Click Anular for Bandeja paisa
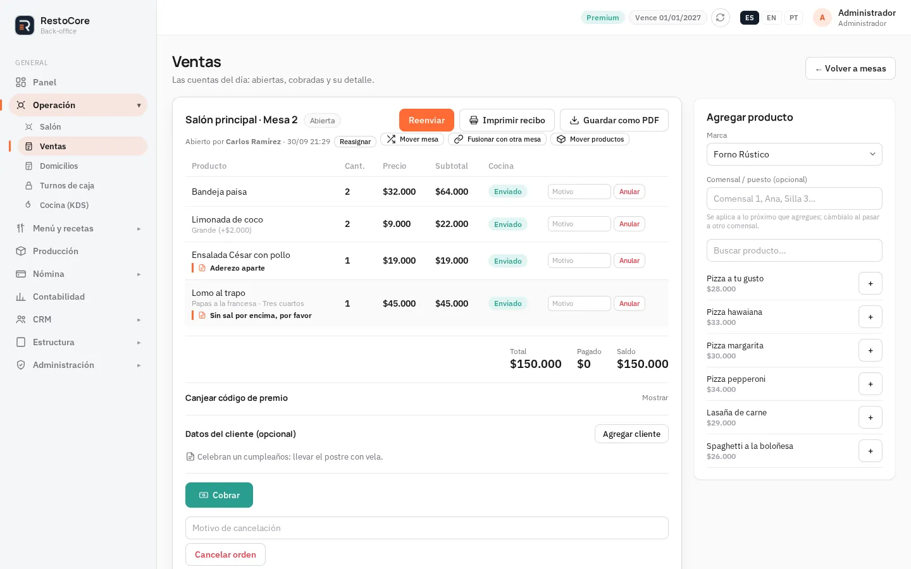This screenshot has height=569, width=911. tap(629, 192)
